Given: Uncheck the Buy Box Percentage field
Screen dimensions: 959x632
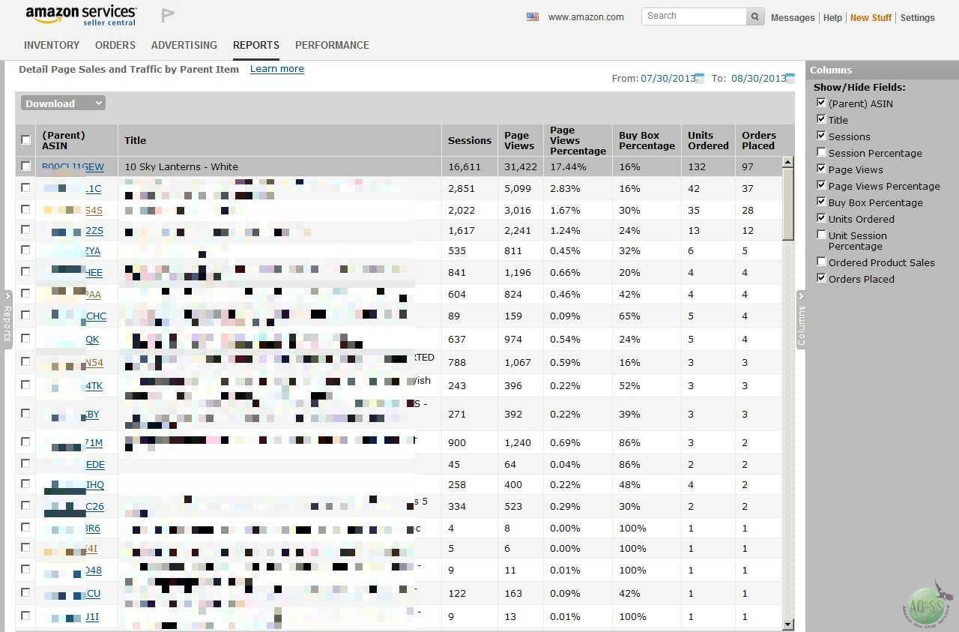Looking at the screenshot, I should click(821, 202).
